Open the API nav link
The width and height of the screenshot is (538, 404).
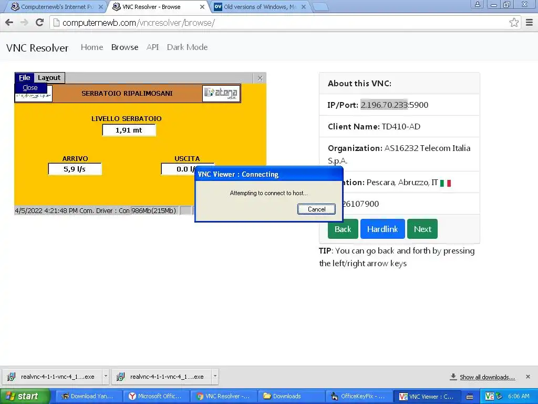[x=153, y=47]
